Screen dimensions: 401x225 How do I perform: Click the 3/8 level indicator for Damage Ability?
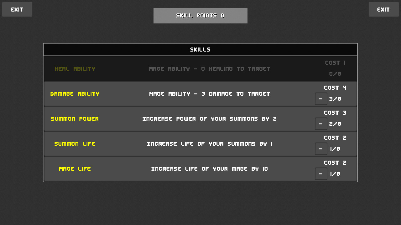click(x=335, y=99)
